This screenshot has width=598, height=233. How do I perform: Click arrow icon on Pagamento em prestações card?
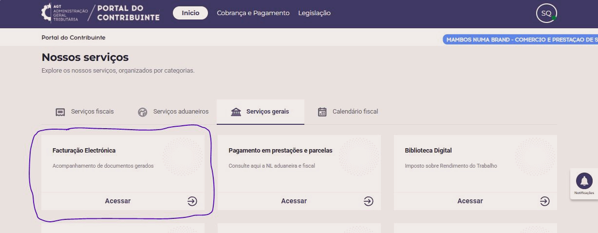click(368, 201)
